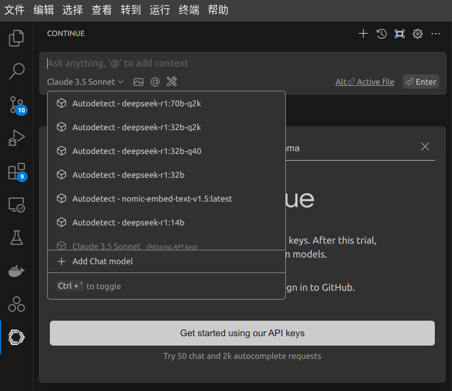Viewport: 452px width, 391px height.
Task: Open the Docker view
Action: (x=17, y=271)
